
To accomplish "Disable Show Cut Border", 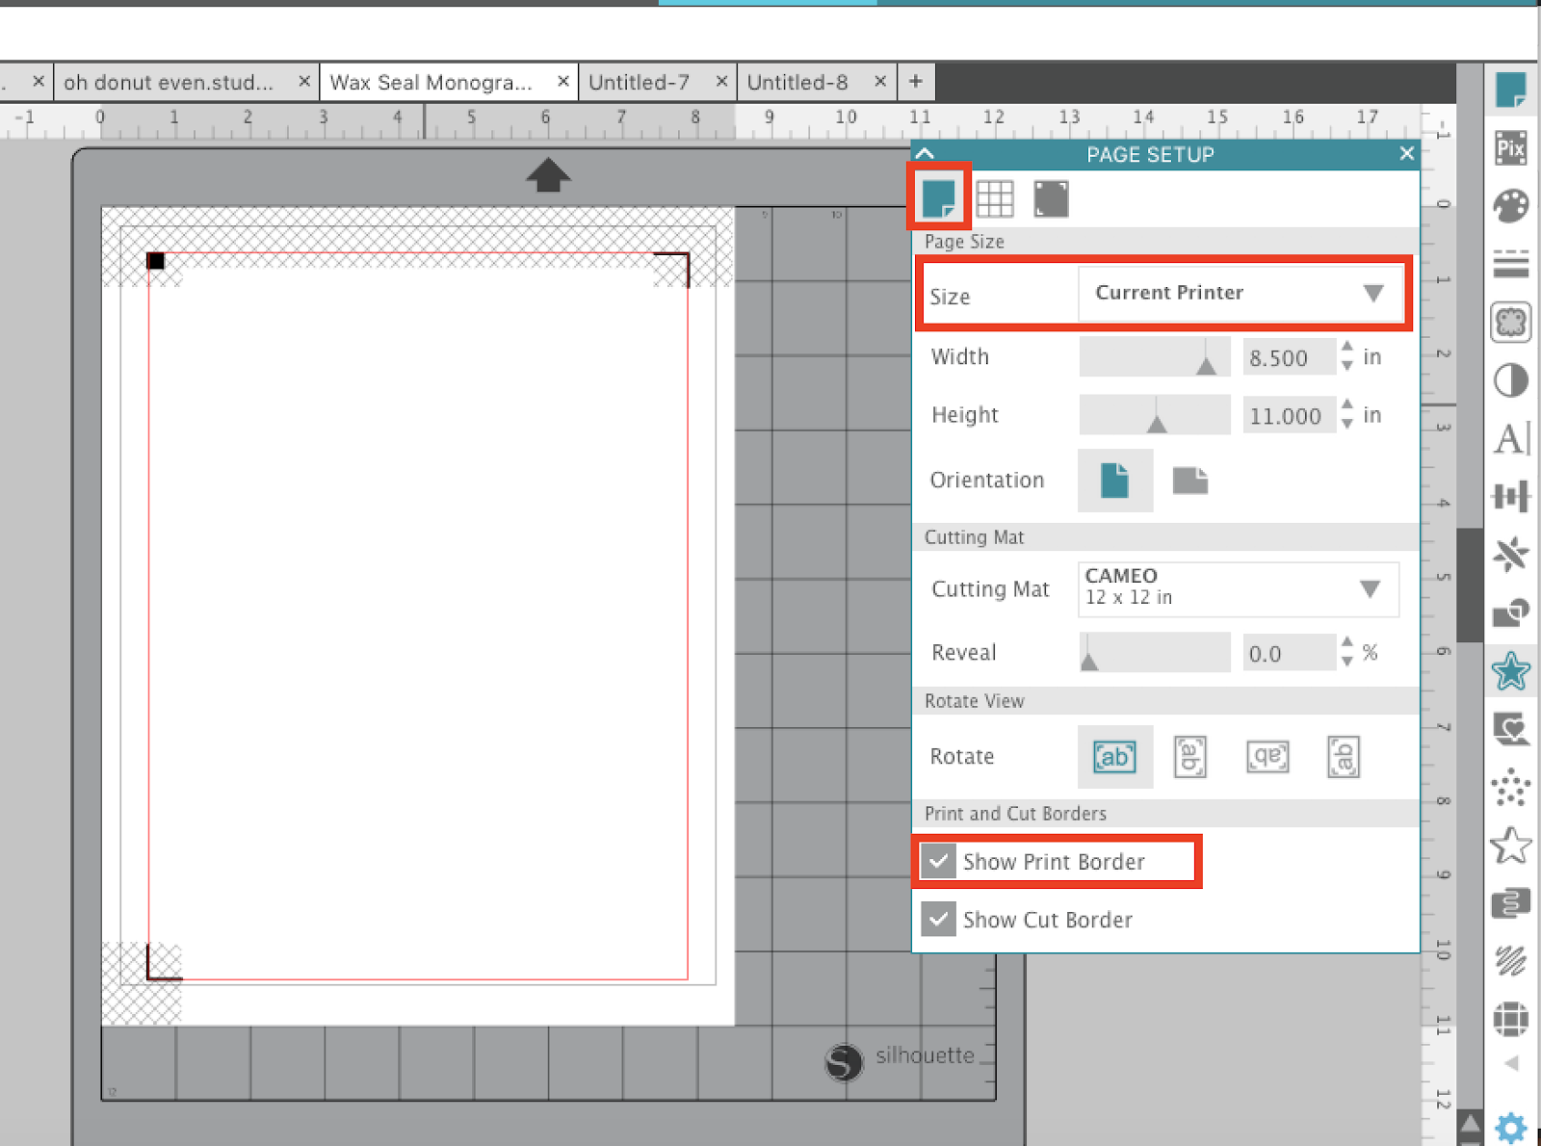I will click(x=939, y=919).
